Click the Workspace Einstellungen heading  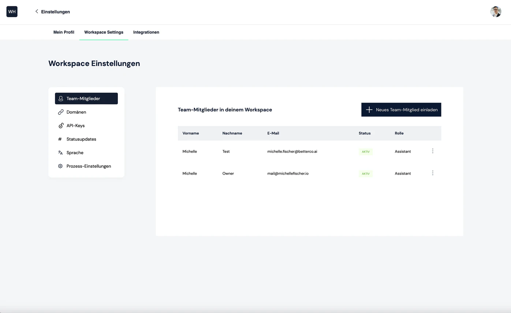94,63
